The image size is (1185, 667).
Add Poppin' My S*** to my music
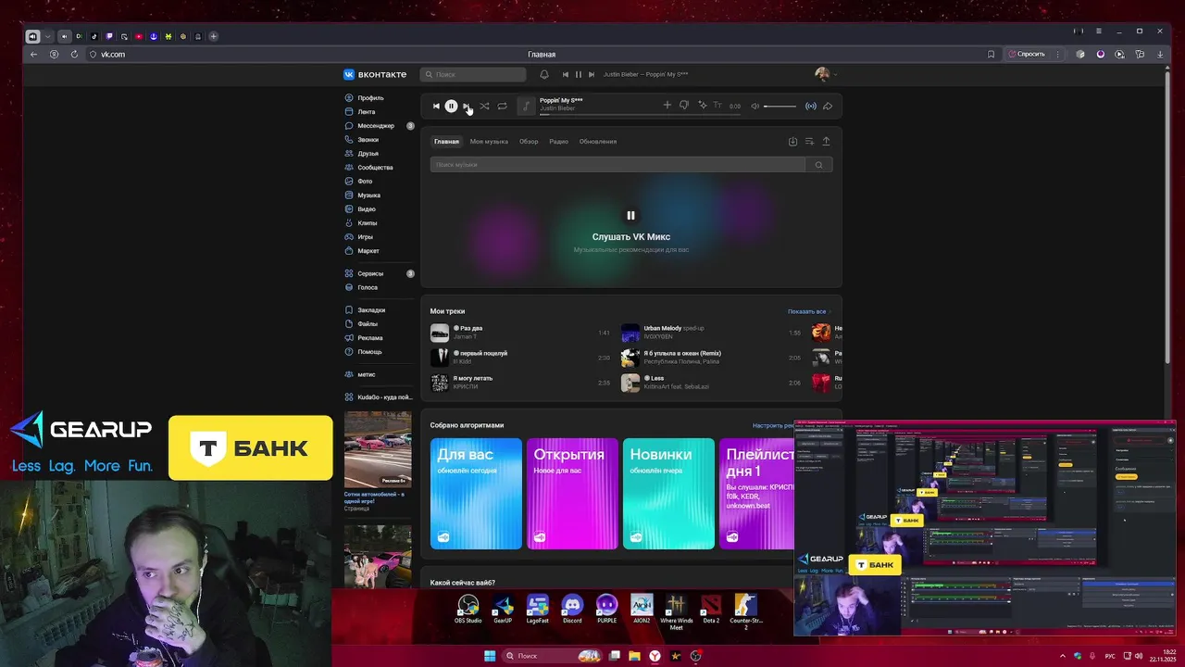pos(667,106)
